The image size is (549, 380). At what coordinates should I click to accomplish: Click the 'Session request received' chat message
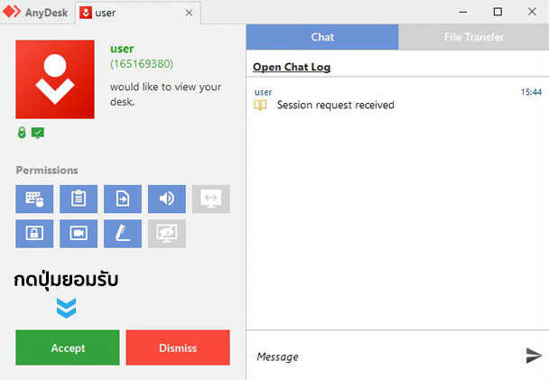point(335,105)
